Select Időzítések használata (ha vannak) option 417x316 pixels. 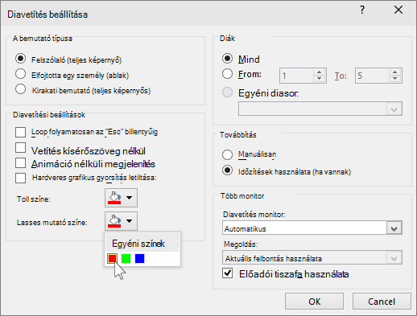(227, 170)
